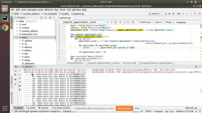The image size is (202, 113).
Task: Open Search Everywhere magnifier icon
Action: tap(199, 14)
